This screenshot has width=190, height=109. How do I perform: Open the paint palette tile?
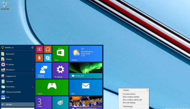pos(61,103)
